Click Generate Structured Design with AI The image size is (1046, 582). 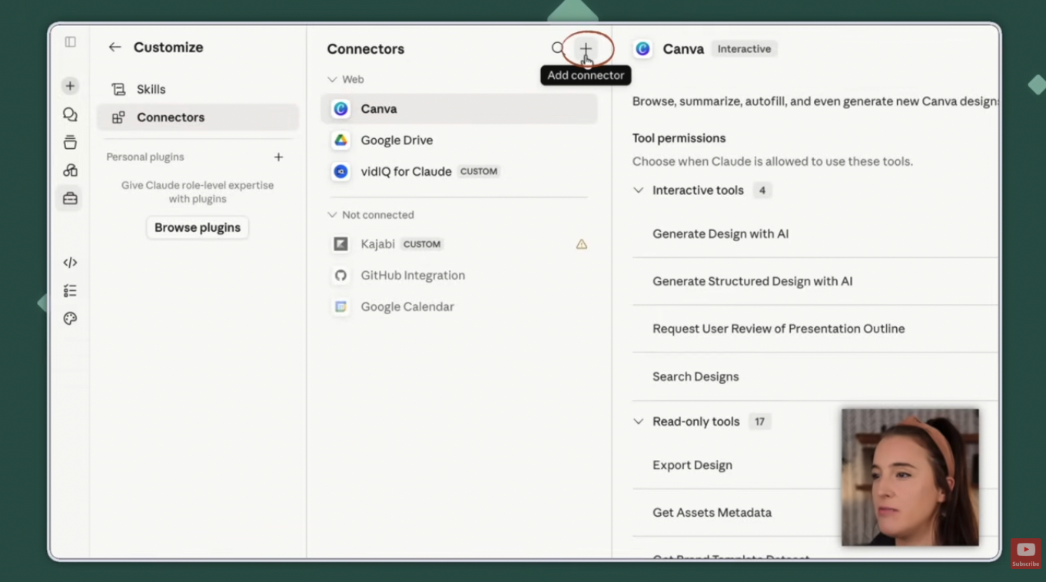752,282
